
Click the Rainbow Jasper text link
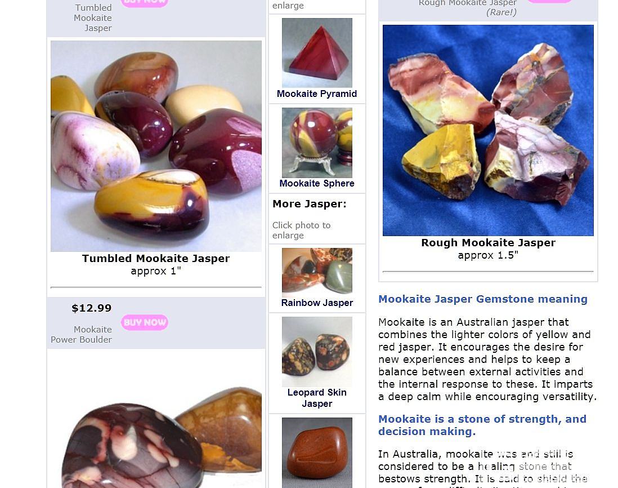point(317,303)
